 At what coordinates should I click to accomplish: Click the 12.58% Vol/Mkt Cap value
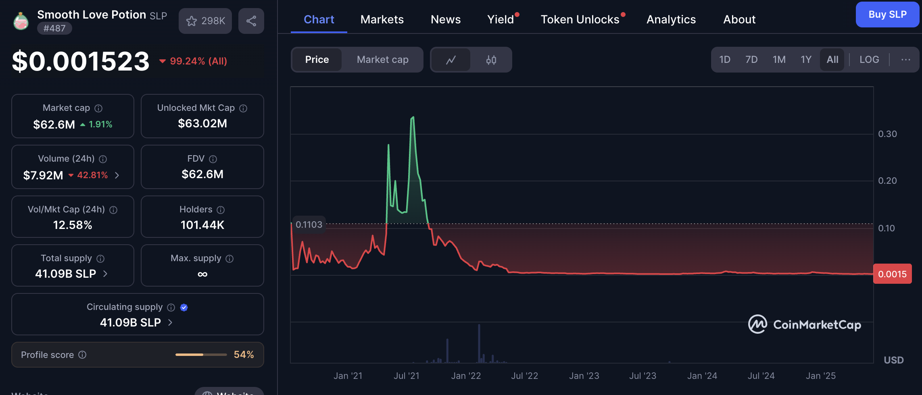pos(73,225)
